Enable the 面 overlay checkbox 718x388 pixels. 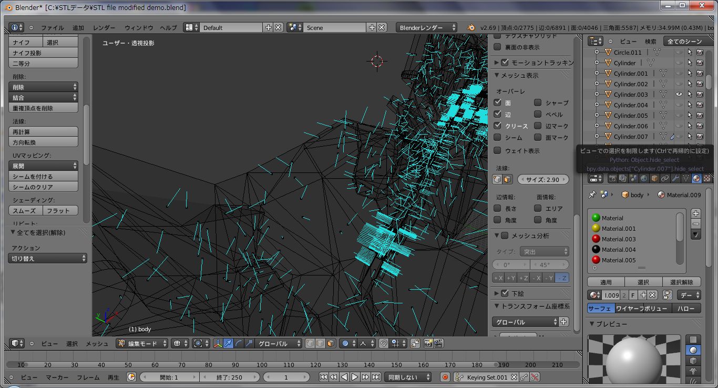(497, 103)
